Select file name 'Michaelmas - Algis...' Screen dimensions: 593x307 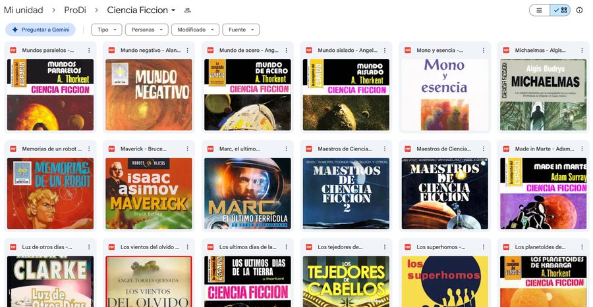(540, 50)
